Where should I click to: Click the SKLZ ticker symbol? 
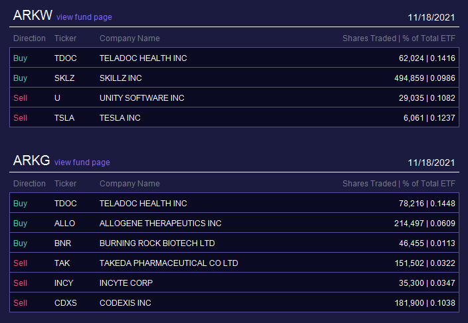coord(64,78)
